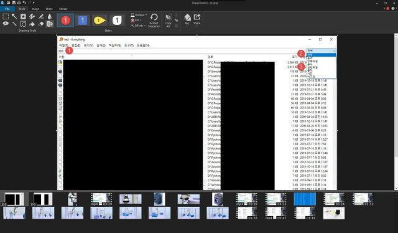Click Restart Sequence button
The height and width of the screenshot is (233, 398).
[154, 21]
